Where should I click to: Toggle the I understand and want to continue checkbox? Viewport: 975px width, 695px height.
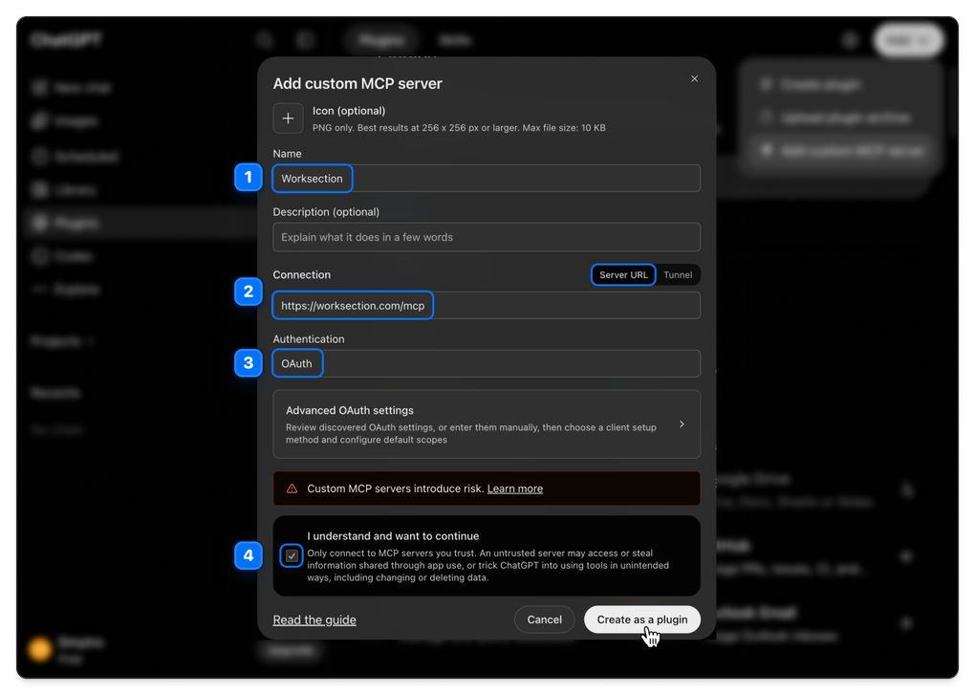292,555
